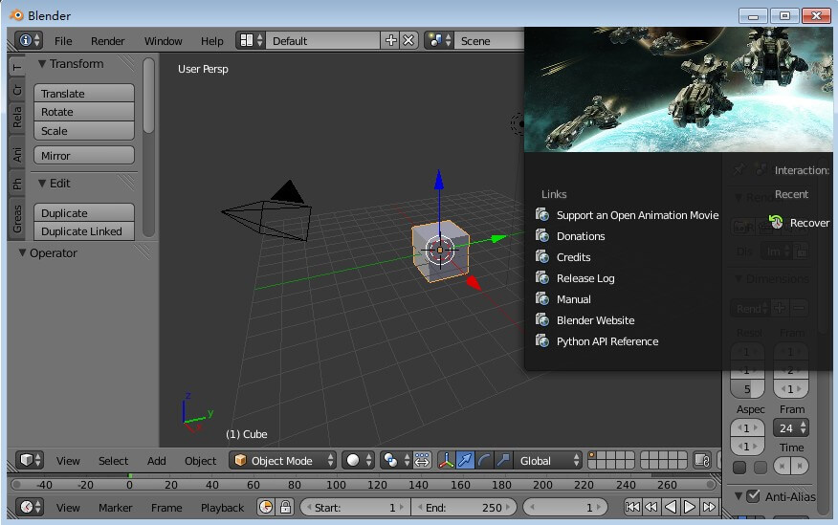Screen dimensions: 838x525
Task: Click the End frame field
Action: pos(464,507)
